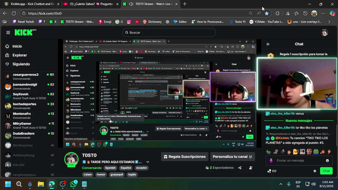Viewport: 338px width, 190px height.
Task: Select the yellow duck emote
Action: pos(295,152)
